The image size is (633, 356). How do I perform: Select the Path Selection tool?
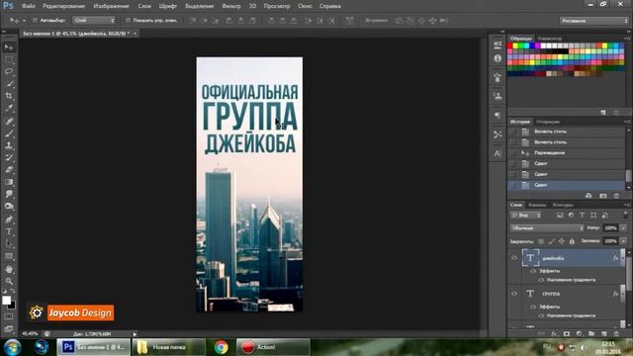click(x=9, y=244)
